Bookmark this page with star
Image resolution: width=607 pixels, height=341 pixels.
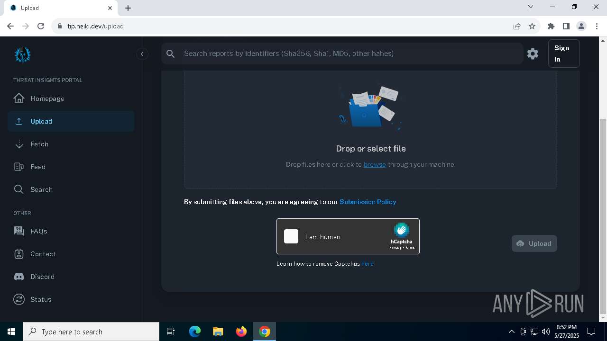pos(532,26)
